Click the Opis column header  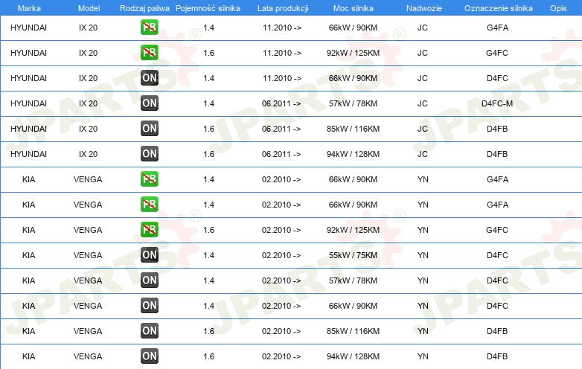coord(558,8)
